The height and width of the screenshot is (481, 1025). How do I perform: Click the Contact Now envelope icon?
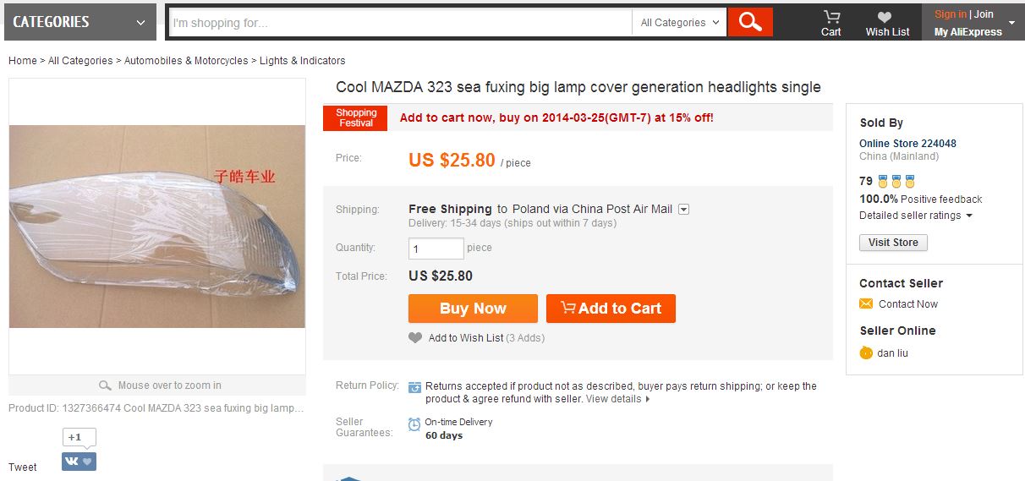[866, 304]
